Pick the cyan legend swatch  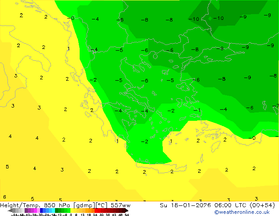pyautogui.click(x=53, y=210)
